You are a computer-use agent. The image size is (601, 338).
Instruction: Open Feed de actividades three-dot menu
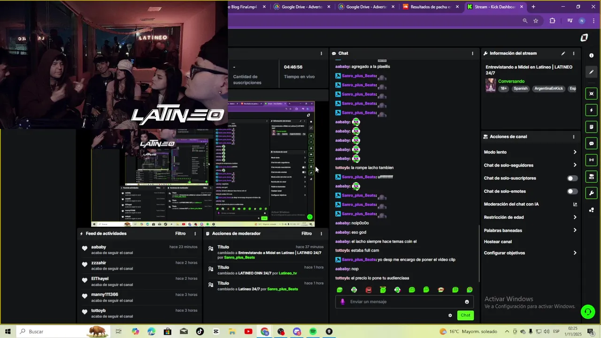click(x=195, y=233)
